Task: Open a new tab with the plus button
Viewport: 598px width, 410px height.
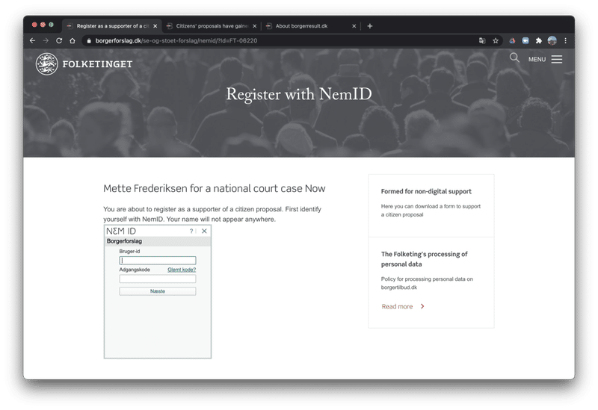Action: pos(369,26)
